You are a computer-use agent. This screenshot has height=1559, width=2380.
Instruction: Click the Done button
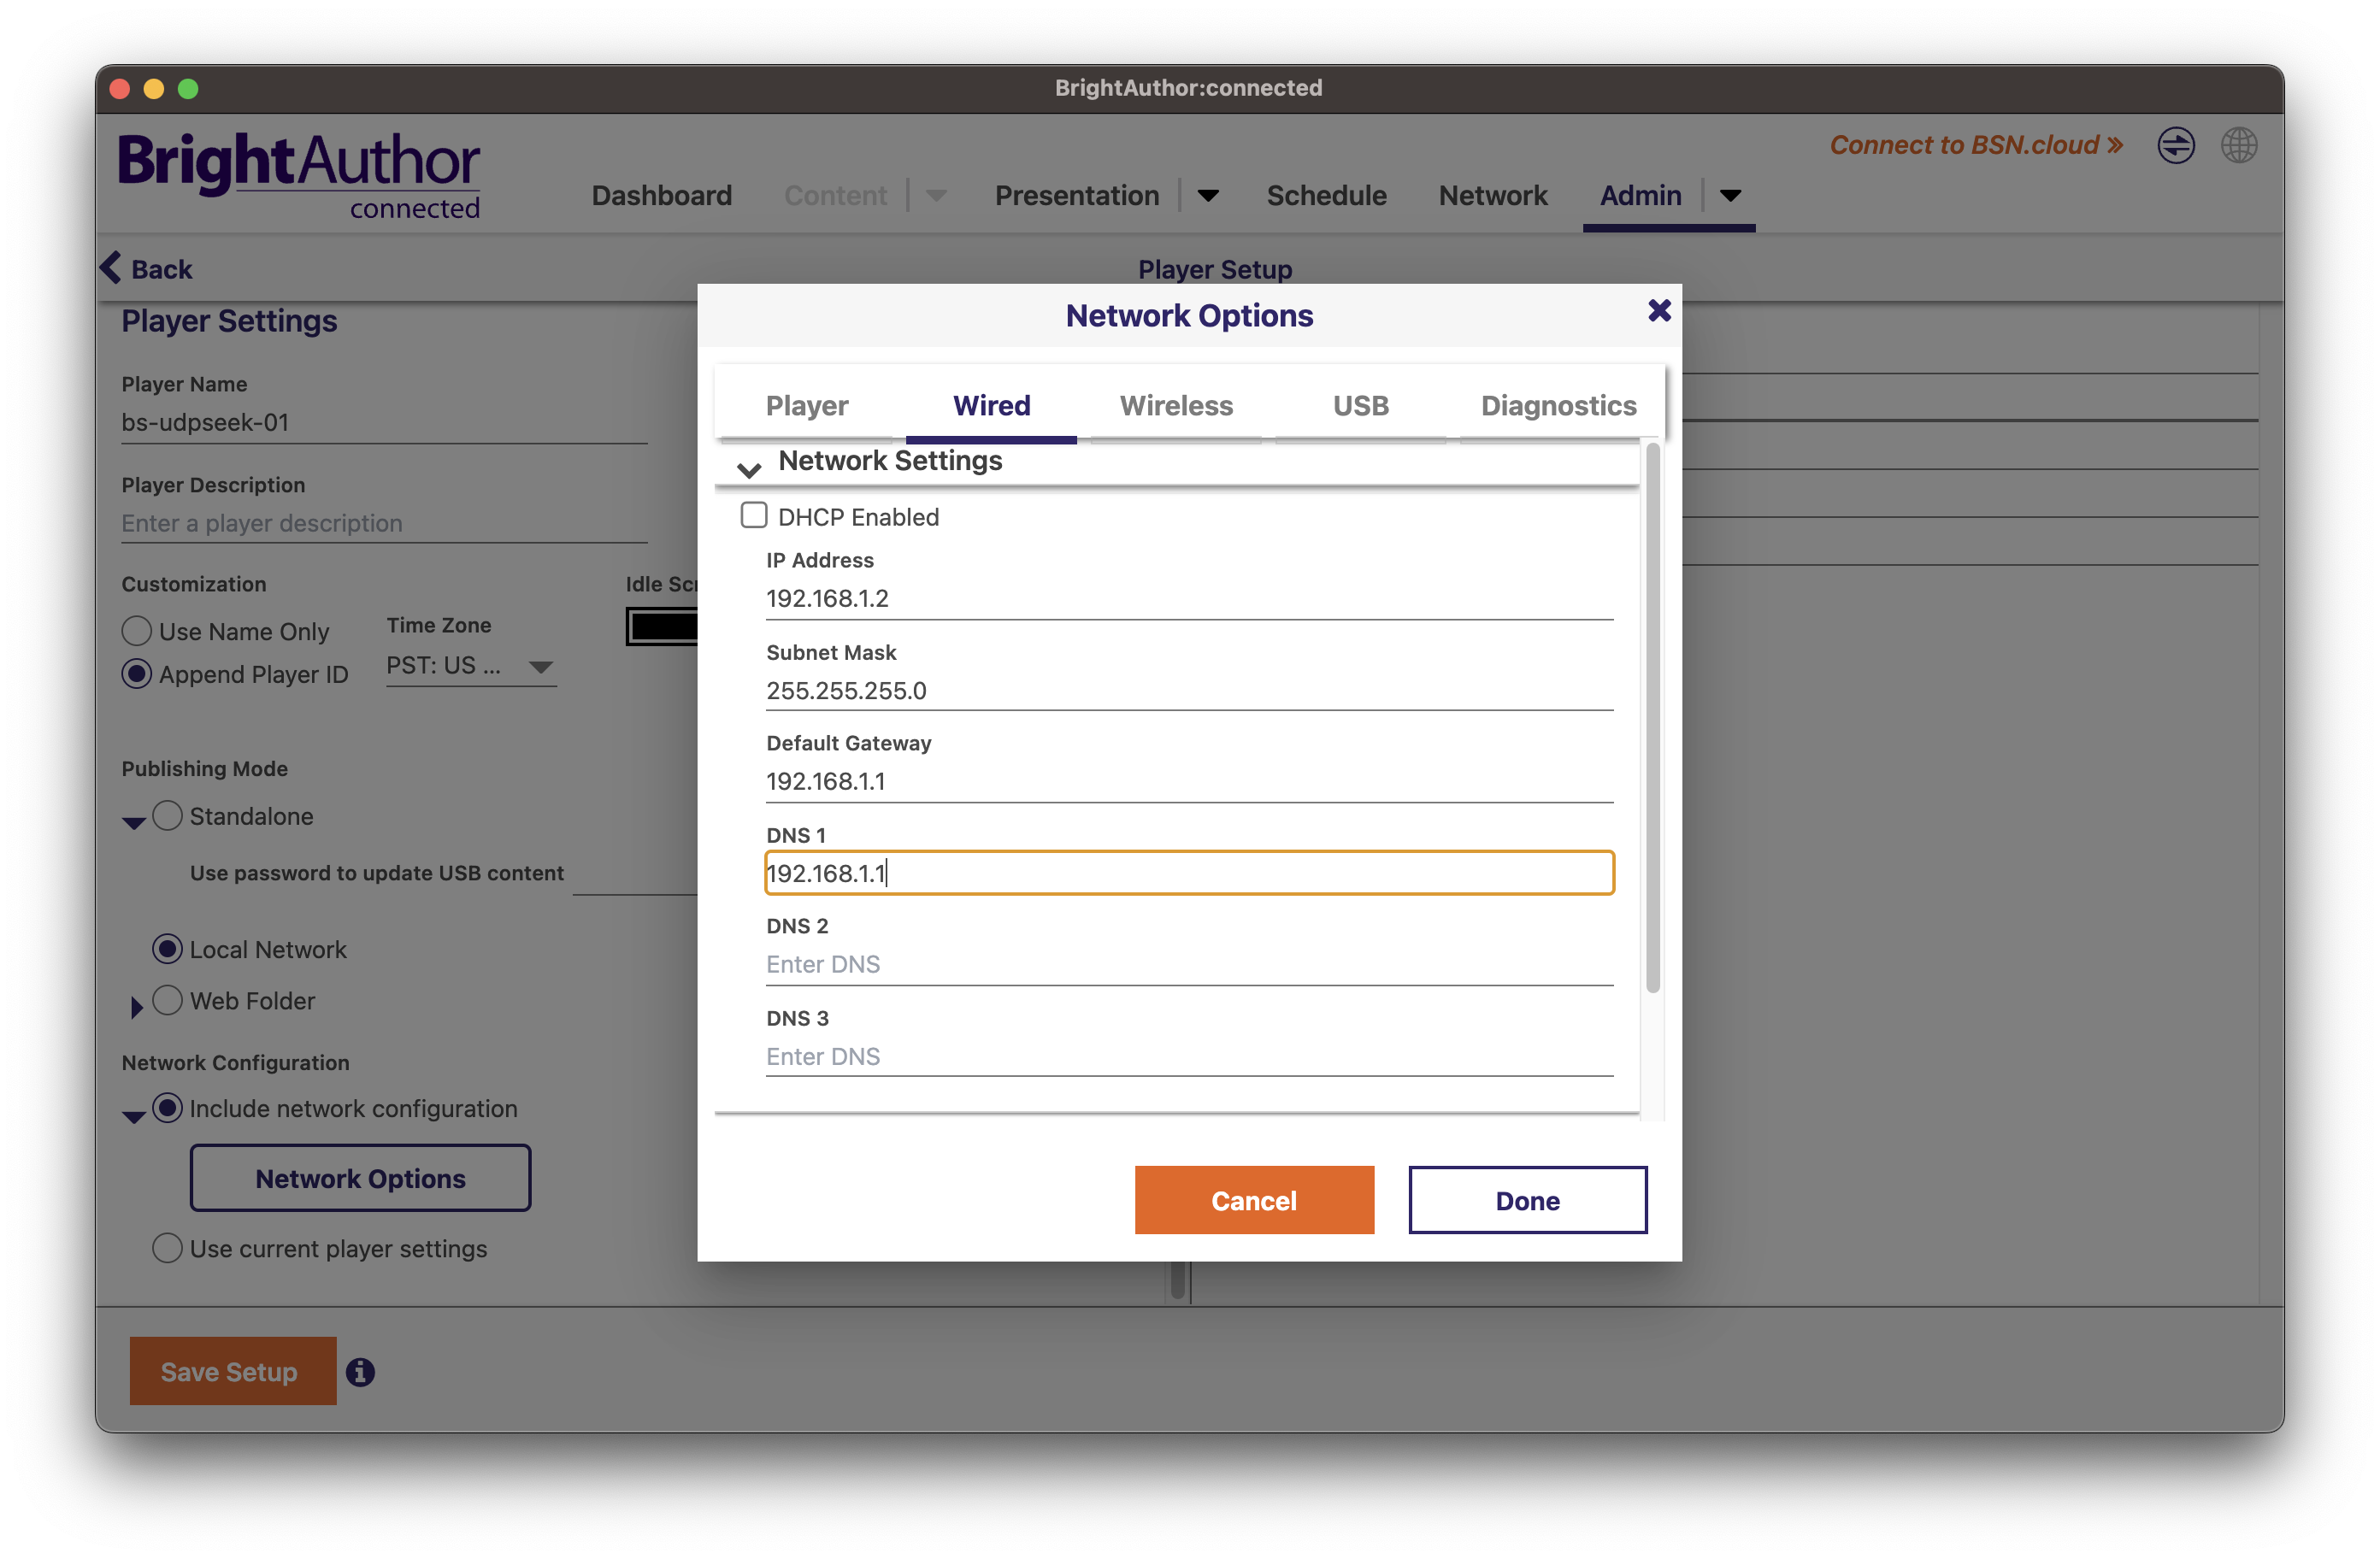(1526, 1200)
